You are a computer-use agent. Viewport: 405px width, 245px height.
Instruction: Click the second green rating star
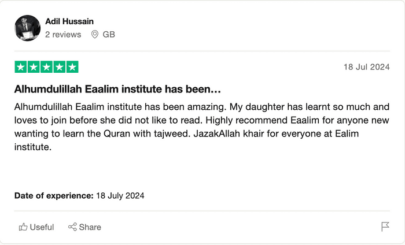coord(34,67)
